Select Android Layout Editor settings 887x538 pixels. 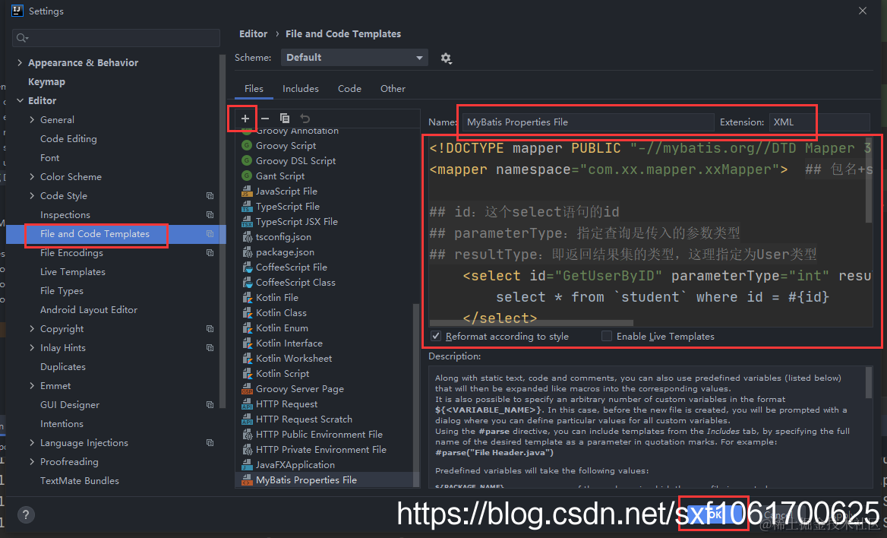coord(89,310)
